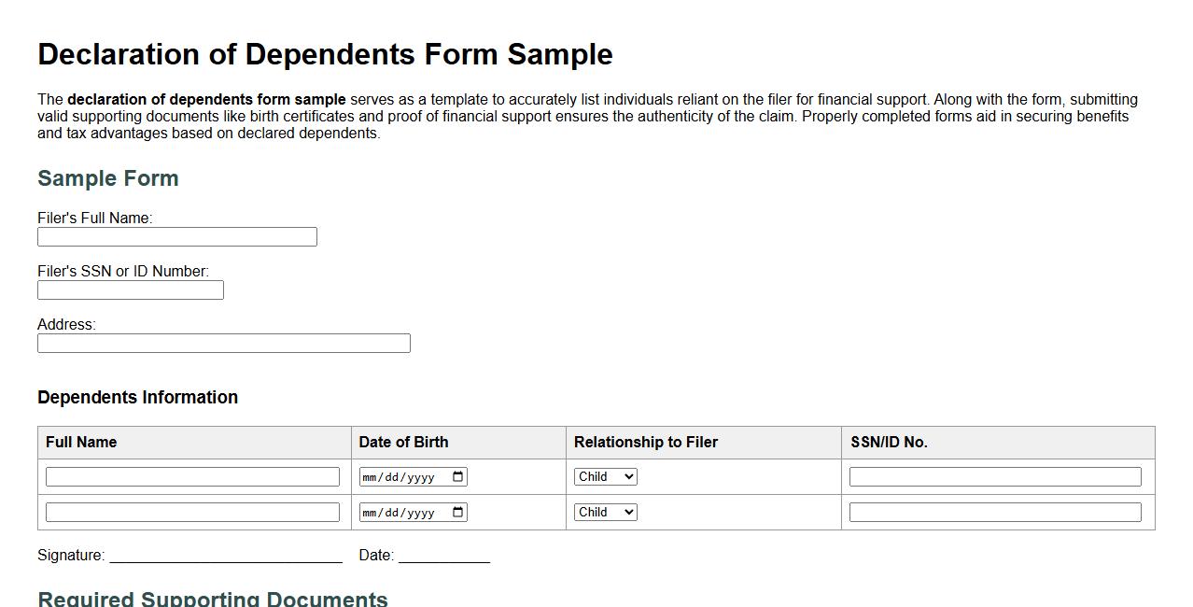
Task: Click the Address input field
Action: [x=223, y=343]
